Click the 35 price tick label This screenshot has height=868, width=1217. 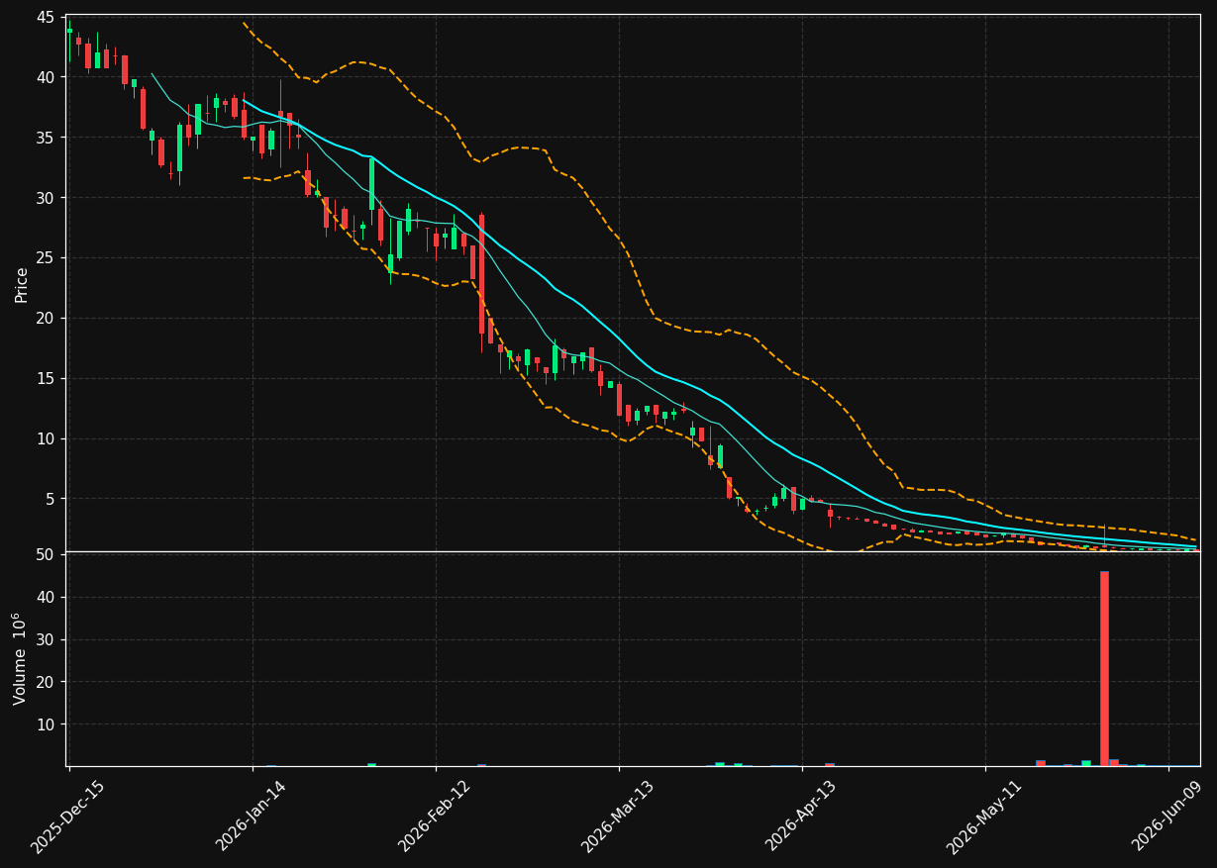(x=46, y=138)
